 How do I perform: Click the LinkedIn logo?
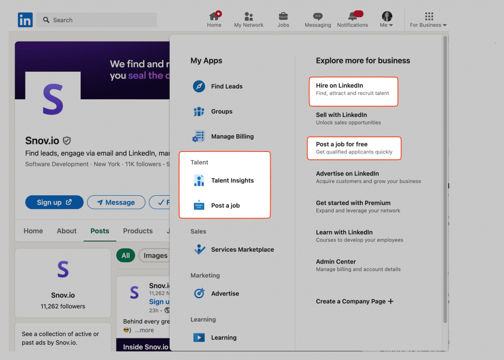click(25, 20)
